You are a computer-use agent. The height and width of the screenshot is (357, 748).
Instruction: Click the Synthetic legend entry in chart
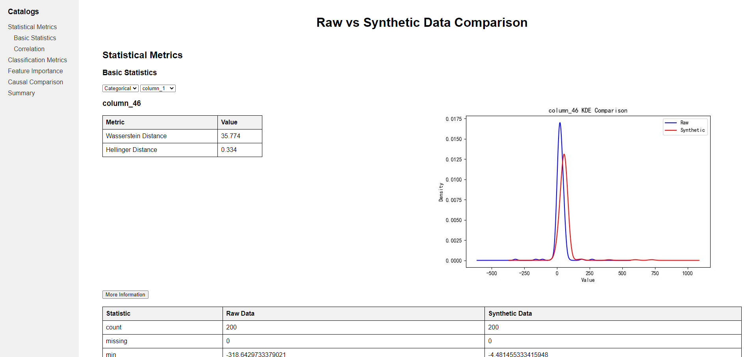tap(685, 130)
